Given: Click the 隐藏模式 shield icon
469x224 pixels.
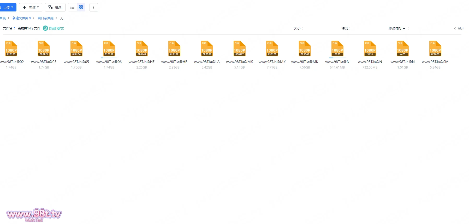Looking at the screenshot, I should [x=45, y=28].
